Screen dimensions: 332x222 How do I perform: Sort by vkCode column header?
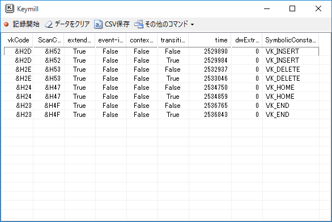click(x=18, y=40)
